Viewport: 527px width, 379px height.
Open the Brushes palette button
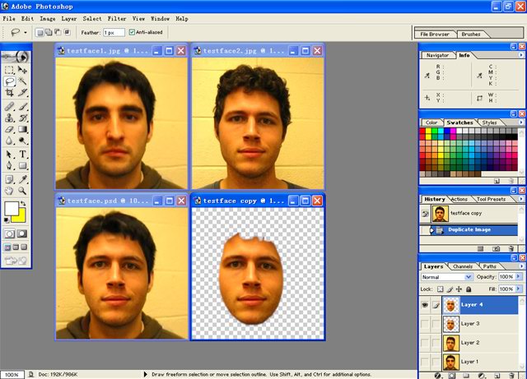[x=471, y=35]
